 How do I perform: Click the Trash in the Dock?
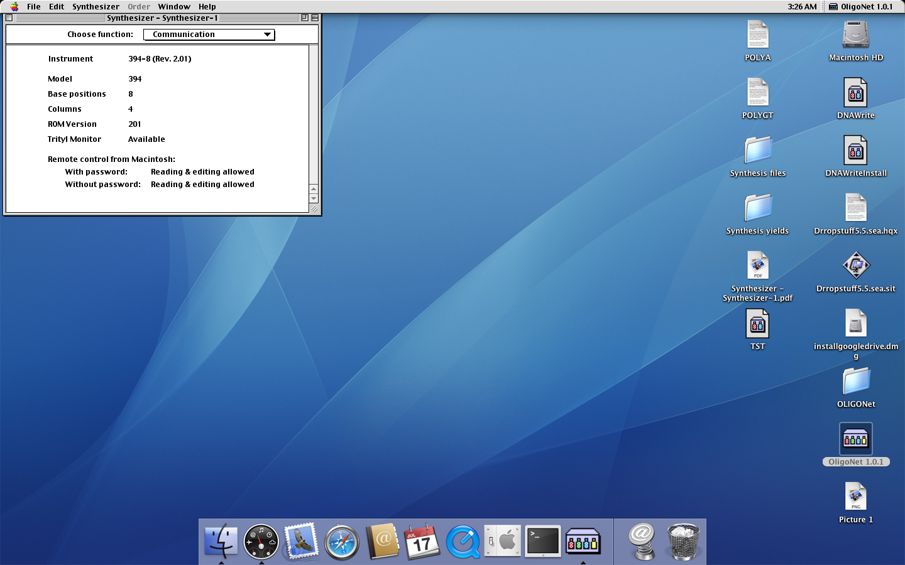[x=683, y=541]
